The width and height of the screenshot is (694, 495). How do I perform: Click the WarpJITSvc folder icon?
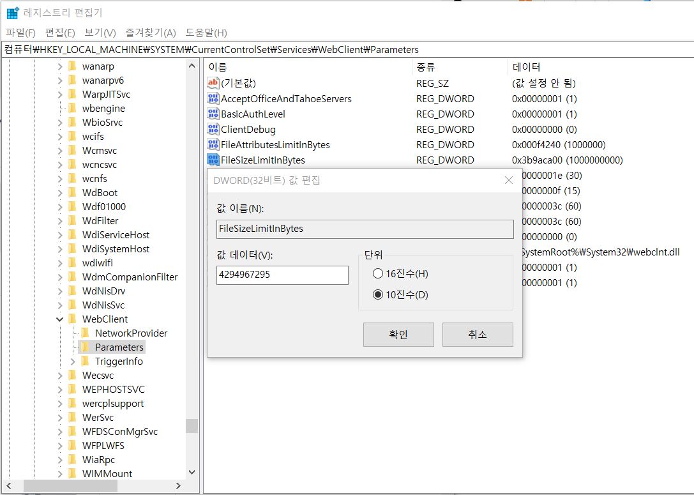73,95
